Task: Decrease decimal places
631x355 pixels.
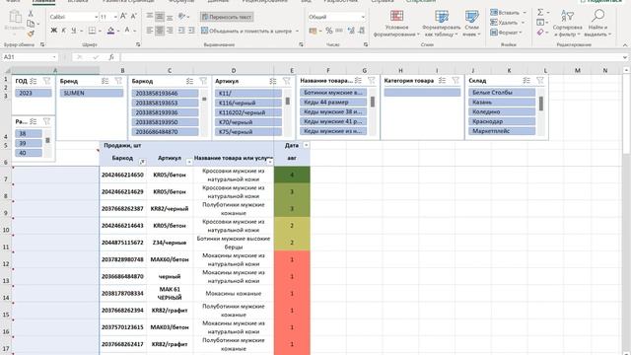Action: (362, 31)
